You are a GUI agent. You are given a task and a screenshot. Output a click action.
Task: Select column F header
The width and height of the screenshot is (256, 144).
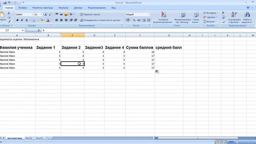tap(140, 35)
